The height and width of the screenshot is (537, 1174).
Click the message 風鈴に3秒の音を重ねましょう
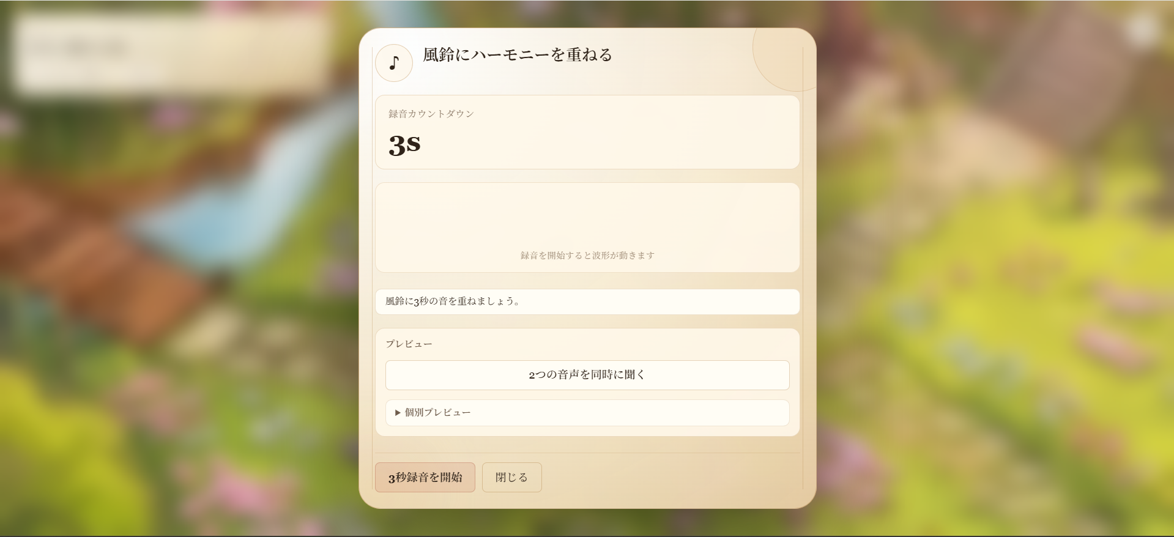click(451, 301)
